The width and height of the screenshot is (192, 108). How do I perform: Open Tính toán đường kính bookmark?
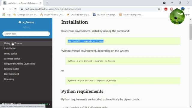pos(131,15)
